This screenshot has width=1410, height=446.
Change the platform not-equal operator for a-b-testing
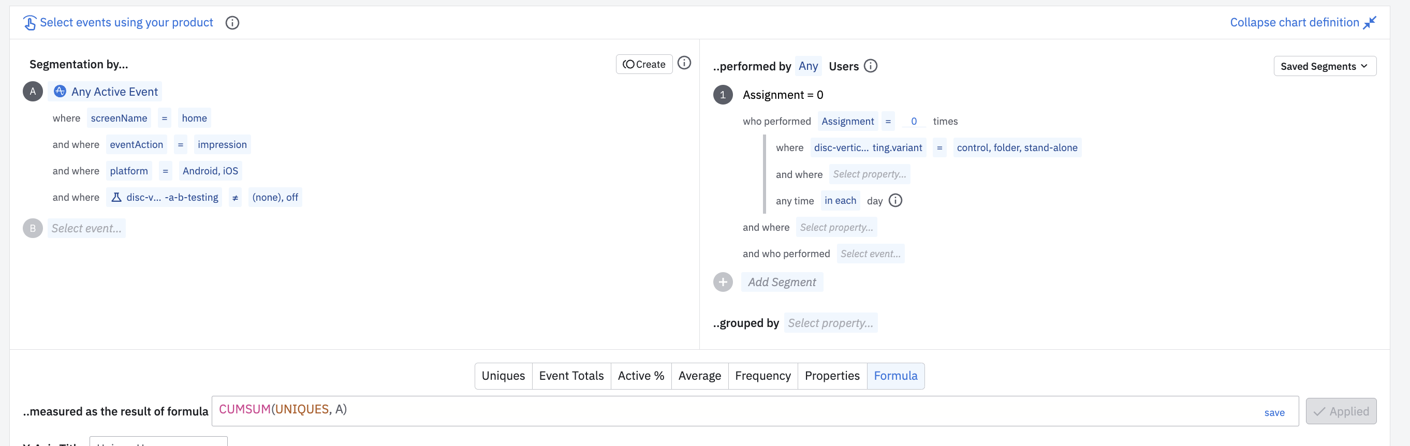pyautogui.click(x=235, y=198)
